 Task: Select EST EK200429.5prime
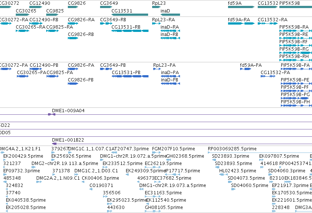[5, 160]
